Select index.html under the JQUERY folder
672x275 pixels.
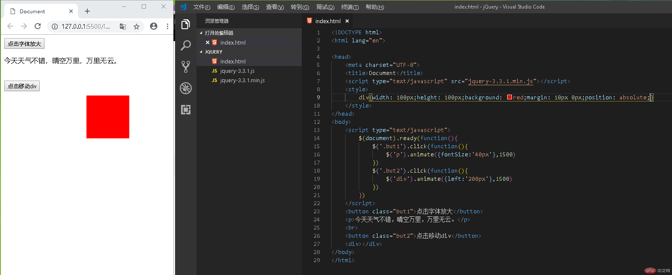(249, 61)
